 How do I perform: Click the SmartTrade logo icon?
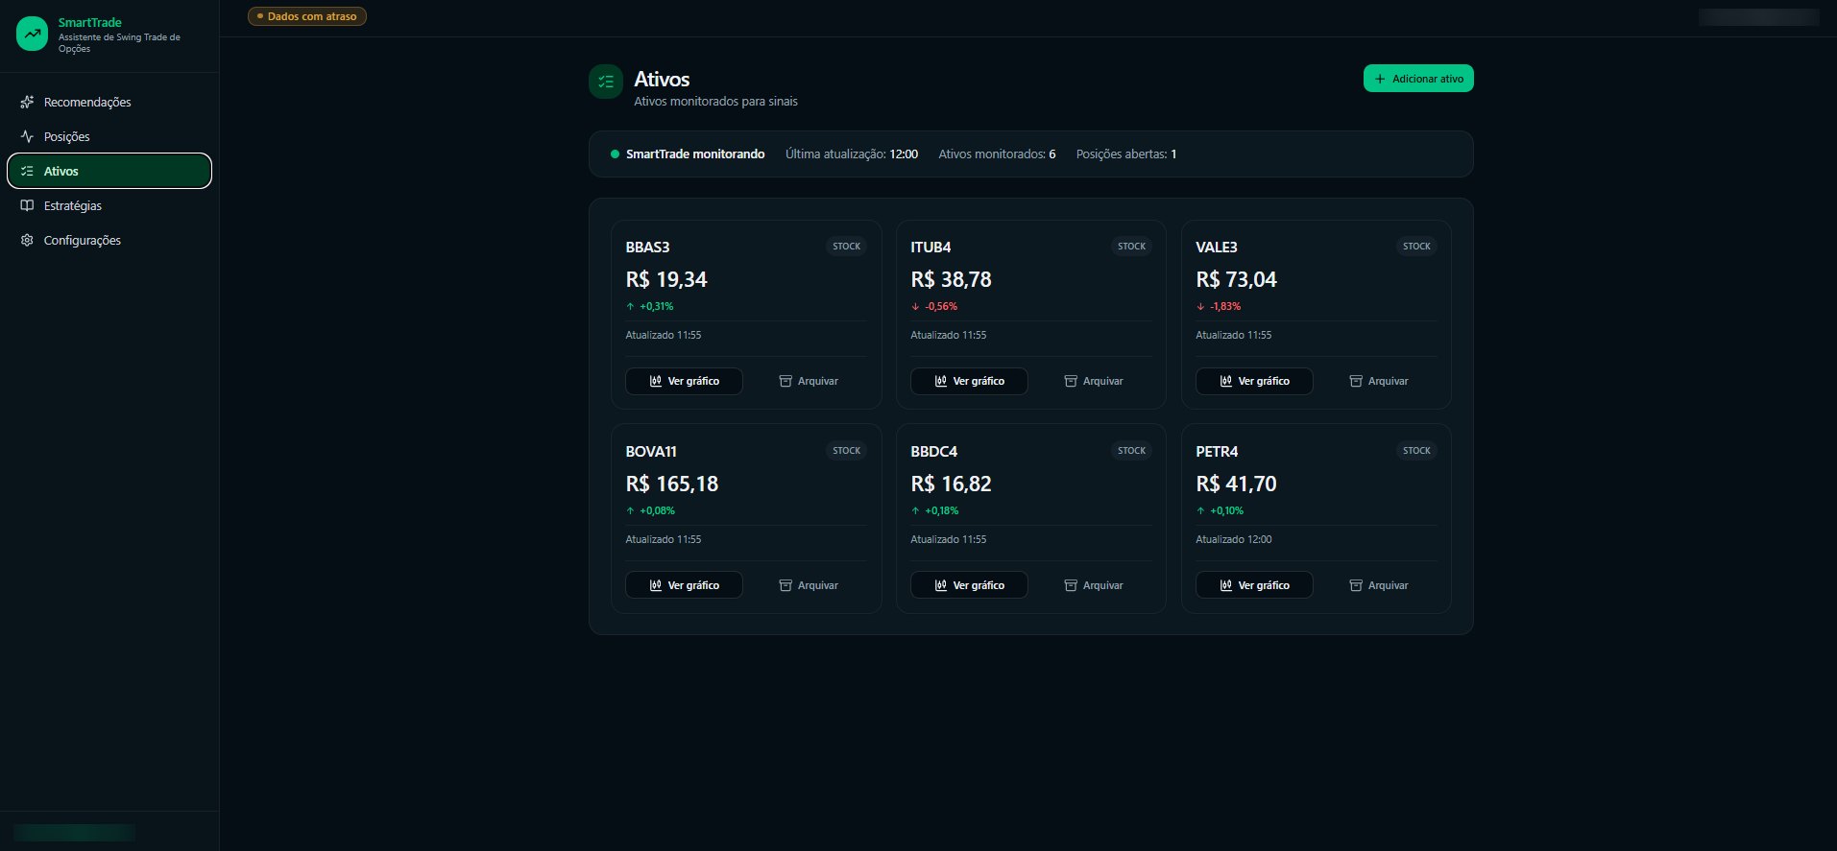click(32, 35)
